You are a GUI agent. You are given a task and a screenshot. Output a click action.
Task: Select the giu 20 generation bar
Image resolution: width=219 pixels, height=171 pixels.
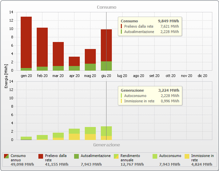(106, 133)
